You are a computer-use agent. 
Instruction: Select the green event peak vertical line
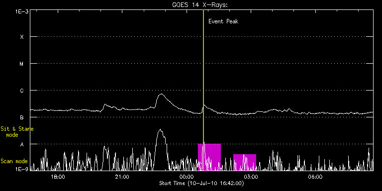point(203,90)
